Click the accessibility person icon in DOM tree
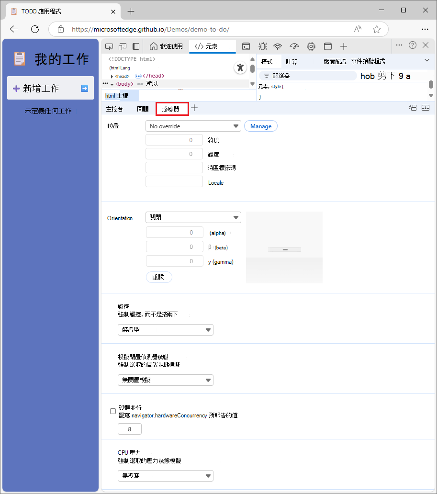Image resolution: width=437 pixels, height=494 pixels. click(x=240, y=67)
